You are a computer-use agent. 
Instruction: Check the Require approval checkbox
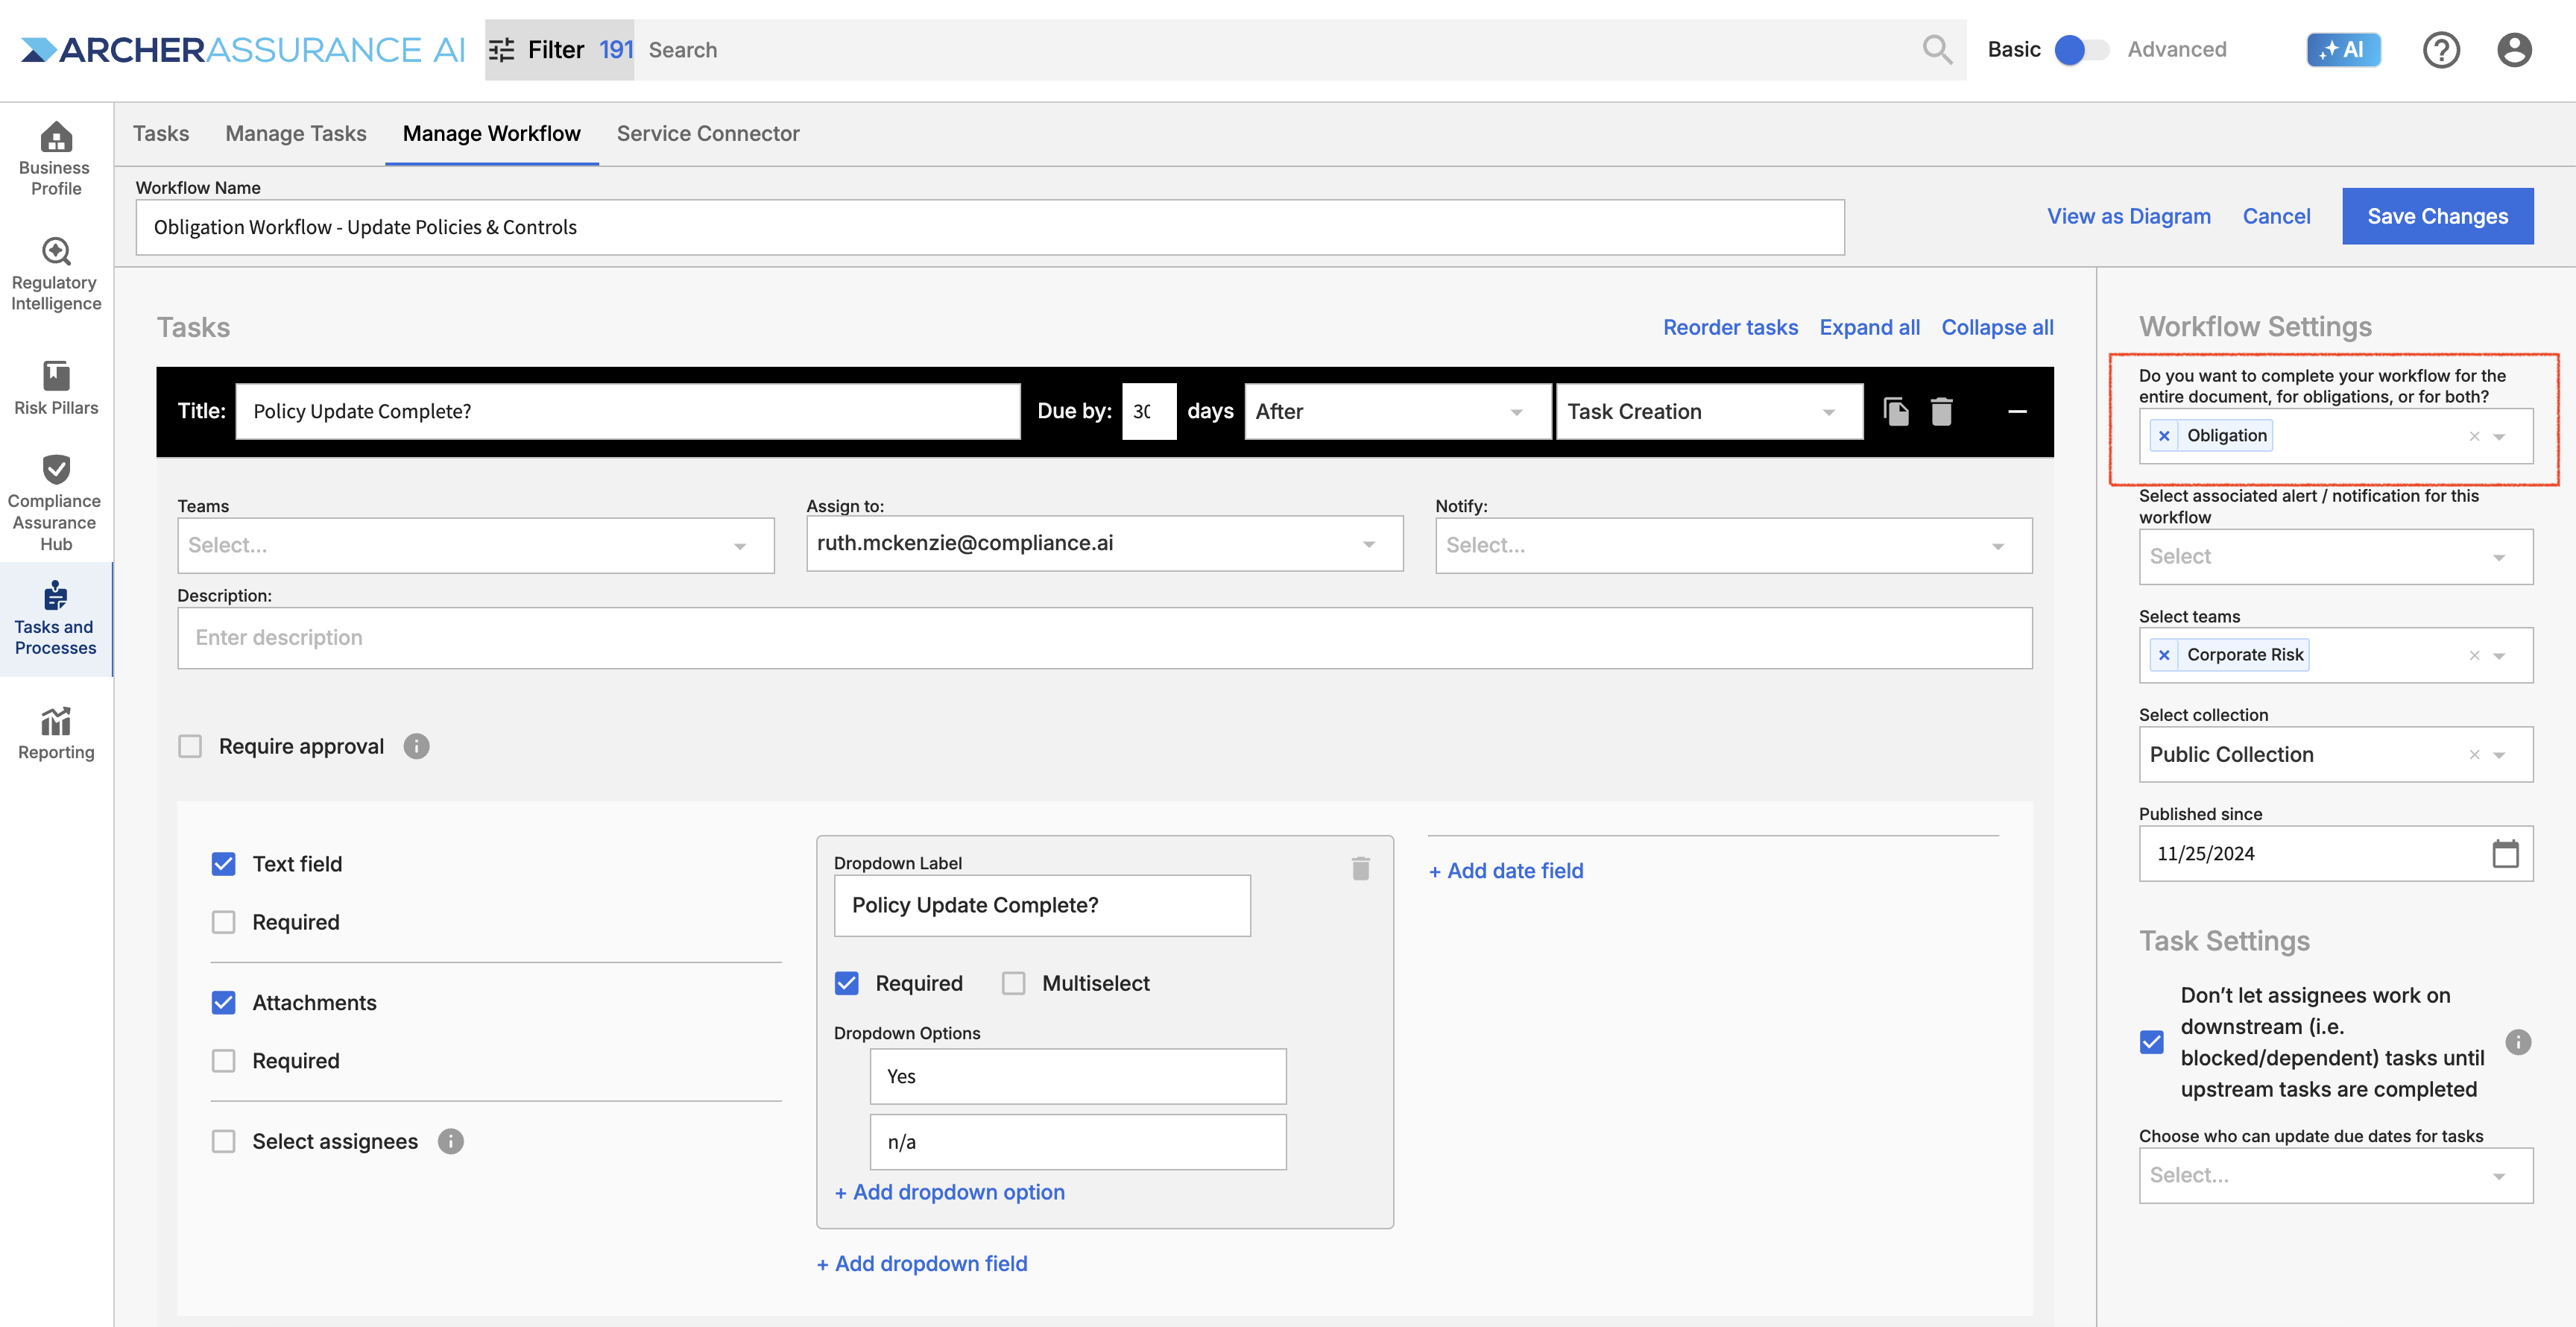click(189, 746)
